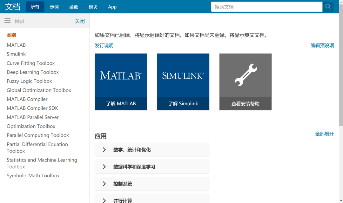Image resolution: width=343 pixels, height=203 pixels.
Task: Expand the 数据科学和深度学习 section
Action: 152,167
